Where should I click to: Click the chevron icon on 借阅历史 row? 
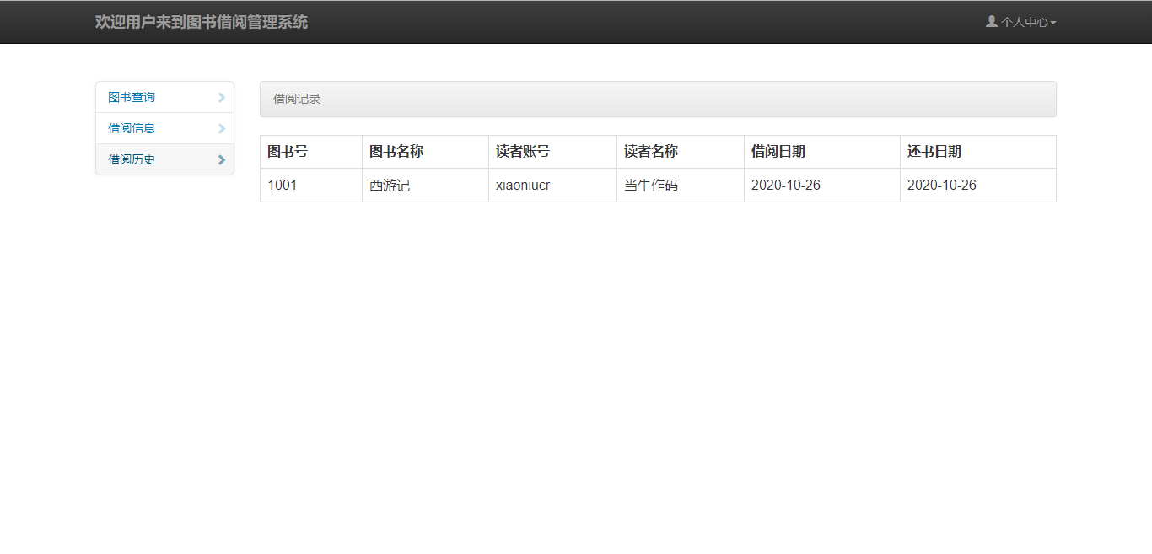(222, 159)
